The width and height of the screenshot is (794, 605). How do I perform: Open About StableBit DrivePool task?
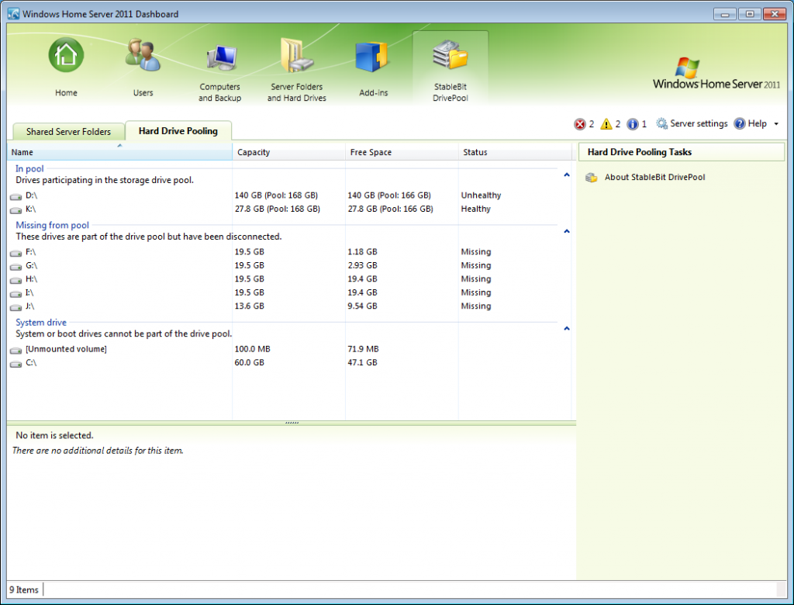654,178
